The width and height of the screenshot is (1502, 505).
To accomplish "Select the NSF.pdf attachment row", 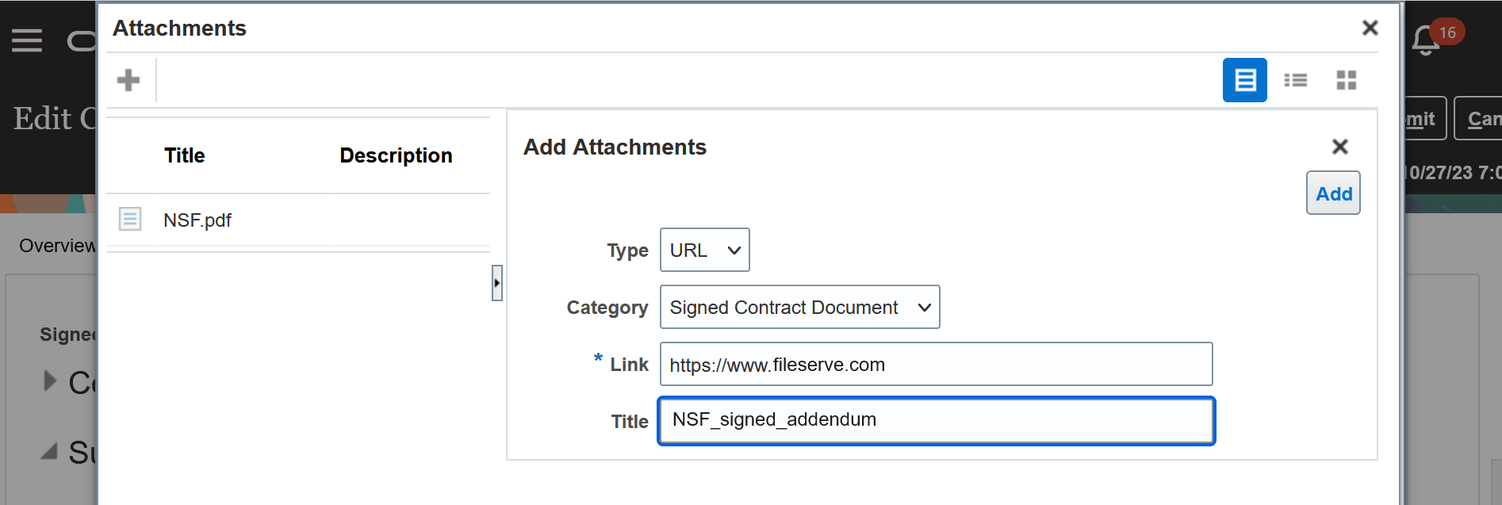I will (x=298, y=220).
